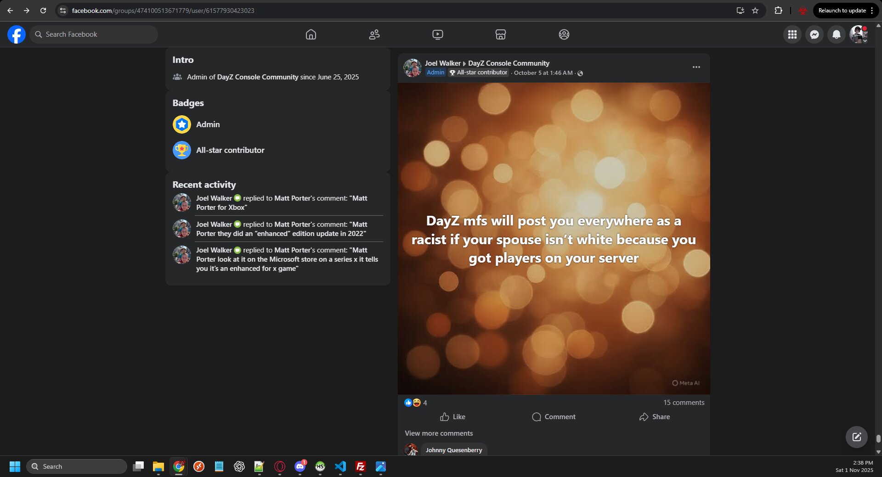Click the All-star contributor badge on the post

click(479, 73)
